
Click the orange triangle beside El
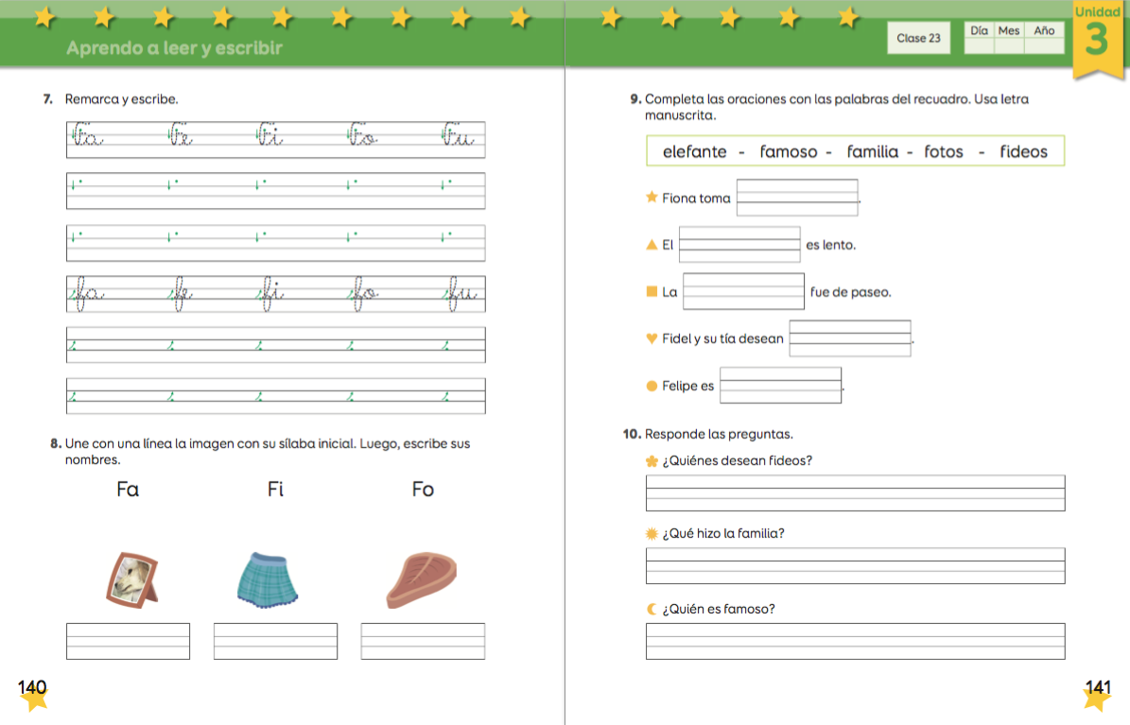(651, 245)
